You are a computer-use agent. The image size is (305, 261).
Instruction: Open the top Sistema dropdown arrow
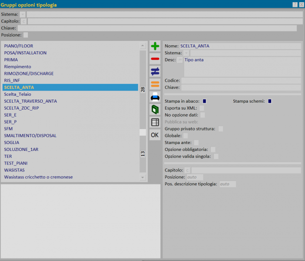pyautogui.click(x=23, y=14)
